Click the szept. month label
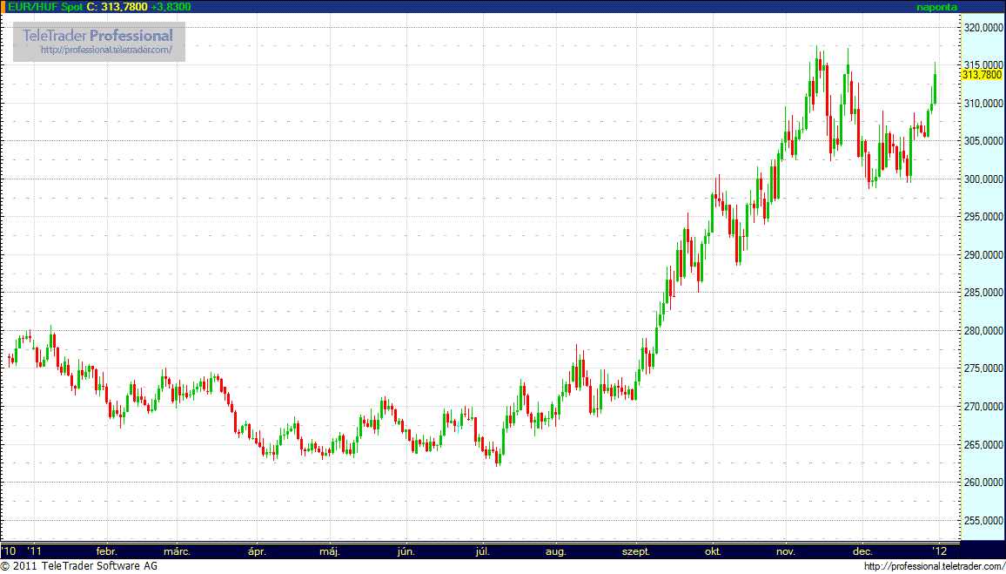The width and height of the screenshot is (1006, 574). click(x=638, y=551)
